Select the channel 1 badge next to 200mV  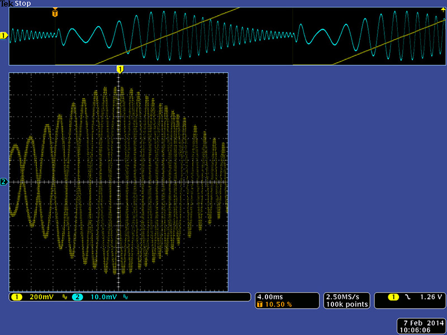16,297
